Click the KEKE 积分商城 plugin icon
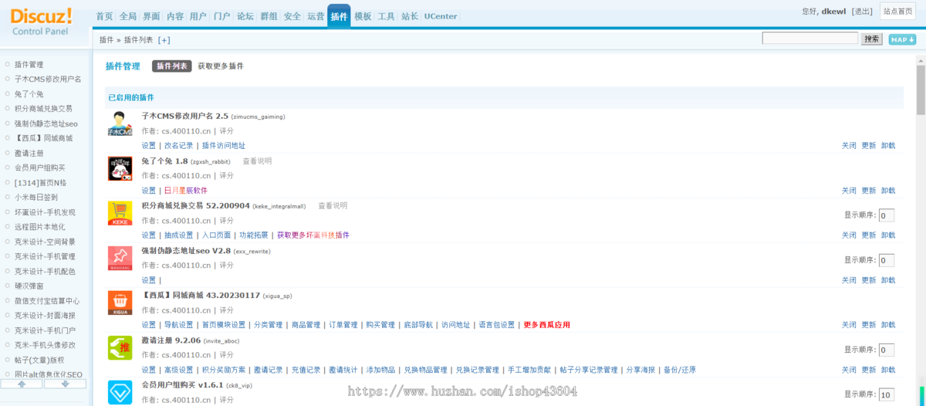This screenshot has height=406, width=926. click(120, 213)
